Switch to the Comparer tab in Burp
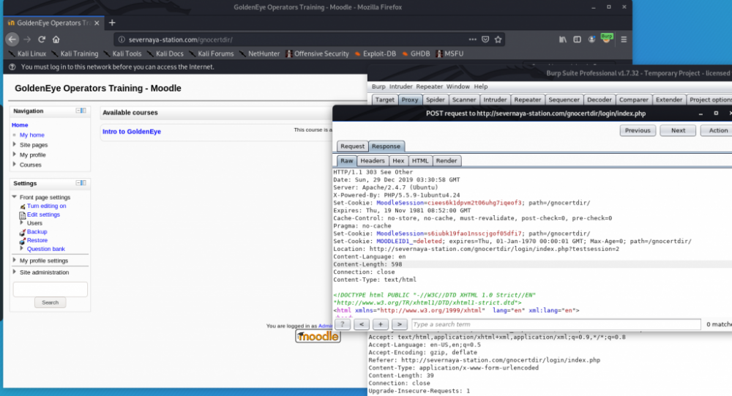This screenshot has width=732, height=396. coord(633,100)
